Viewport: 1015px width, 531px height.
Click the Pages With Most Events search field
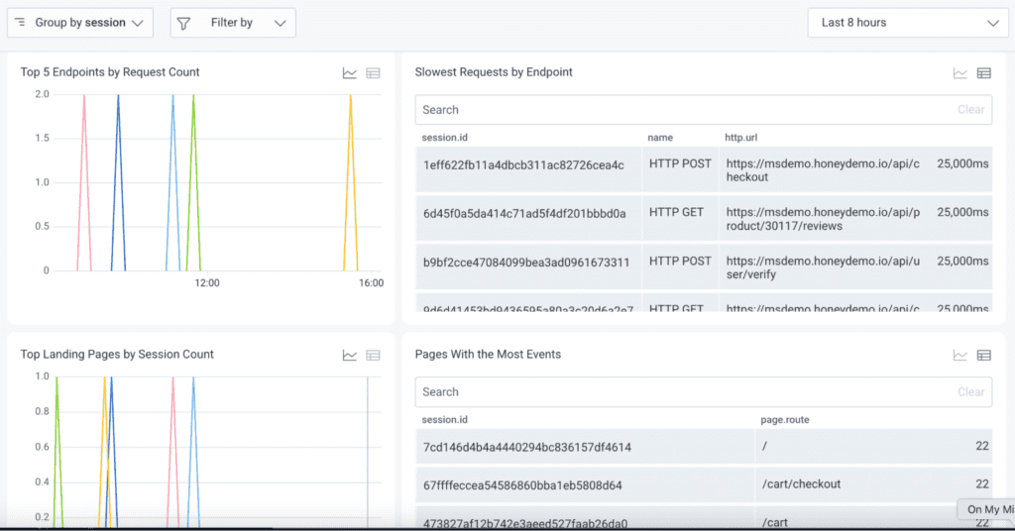tap(684, 392)
